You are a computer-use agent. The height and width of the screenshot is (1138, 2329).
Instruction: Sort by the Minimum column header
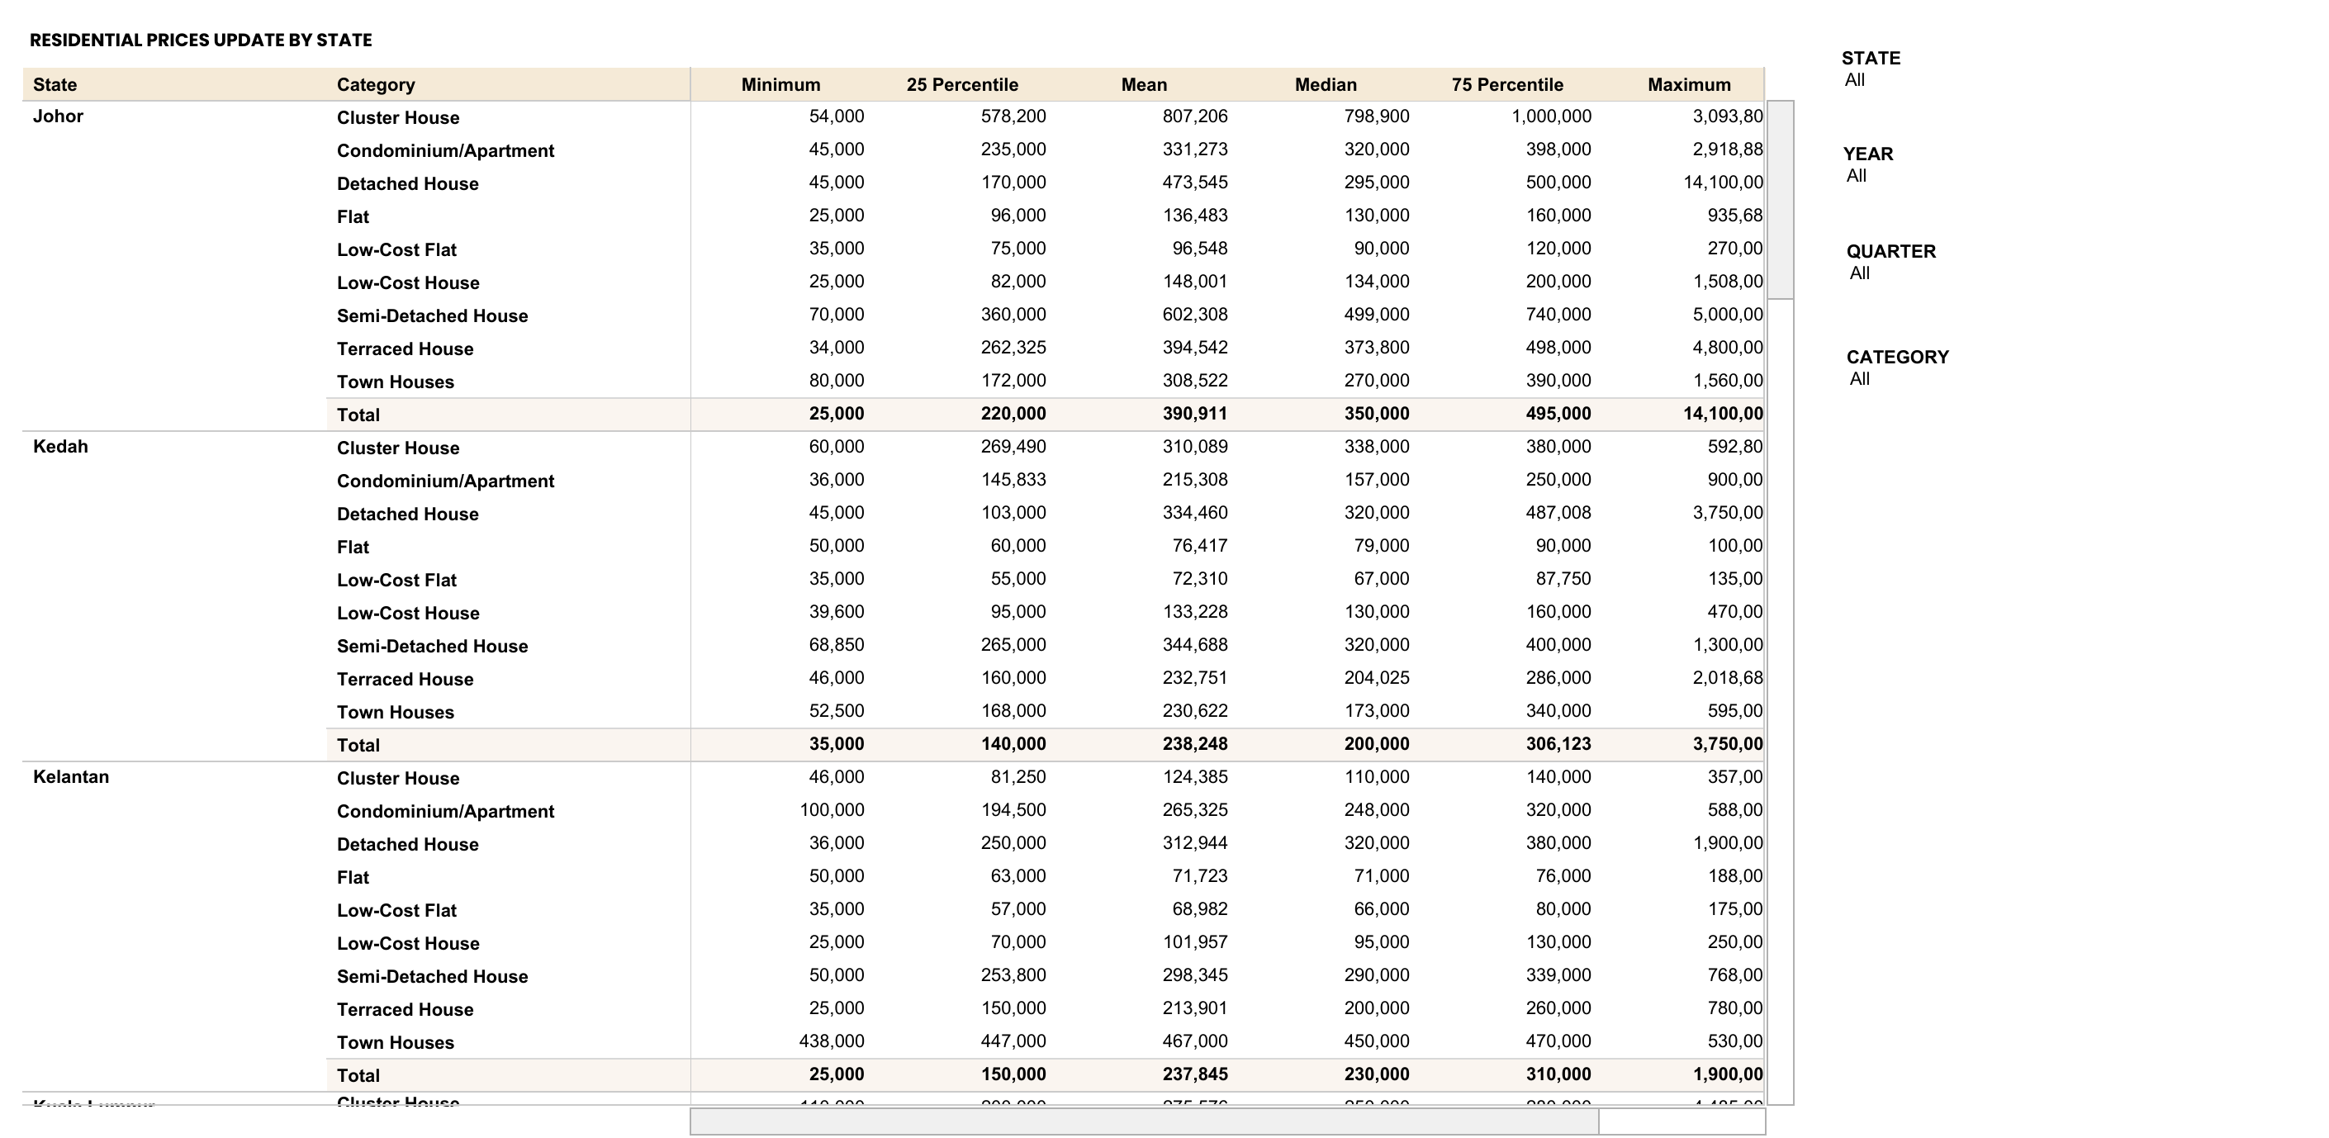pos(783,84)
